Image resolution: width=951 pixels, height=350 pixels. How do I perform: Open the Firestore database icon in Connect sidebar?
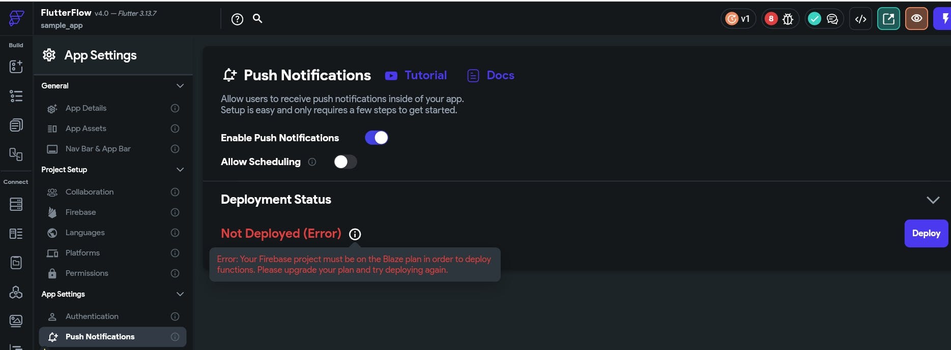16,204
